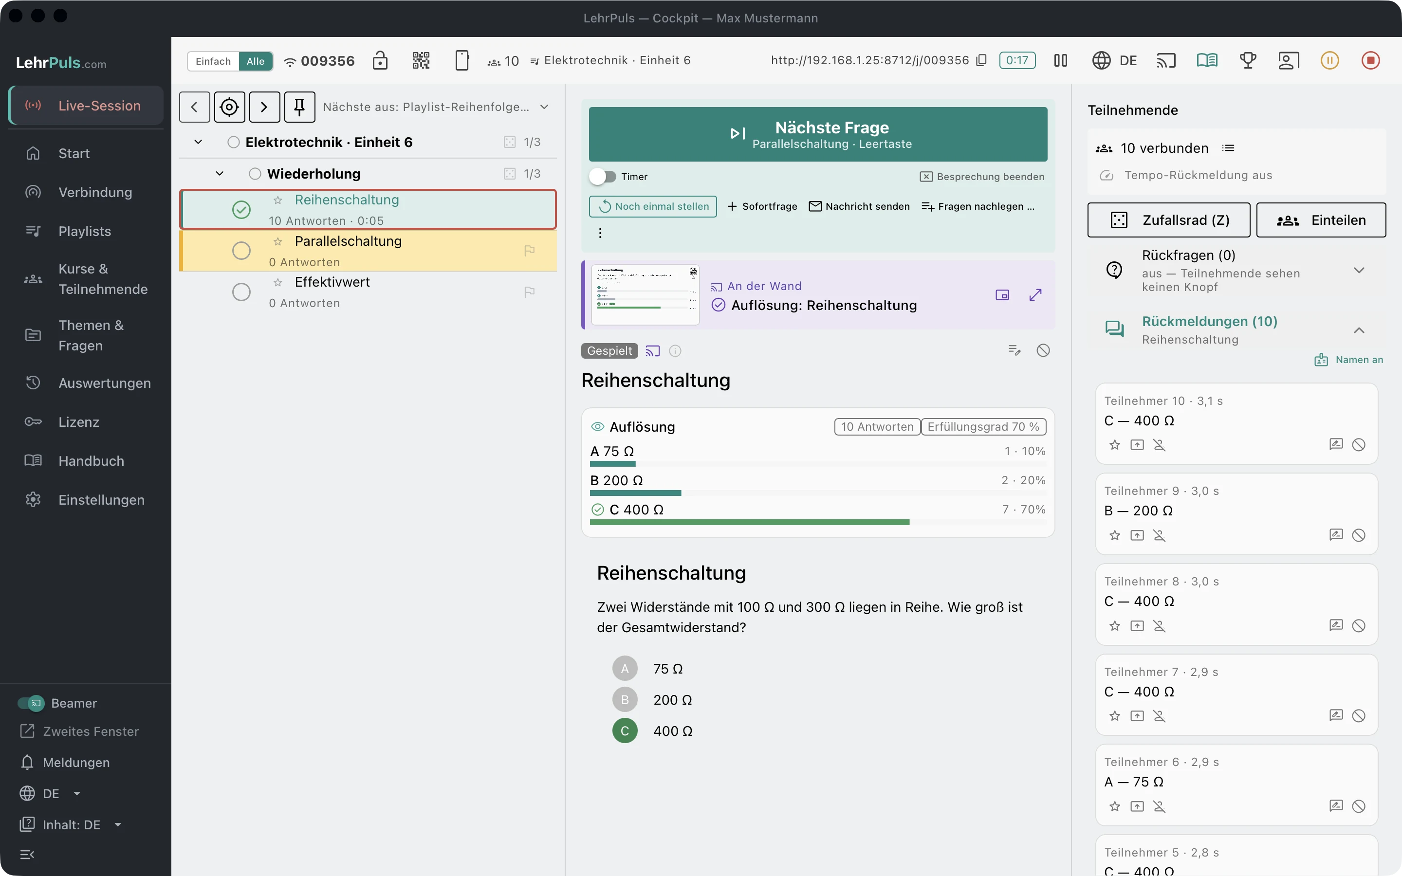Open Playlists in the sidebar
This screenshot has width=1402, height=876.
click(x=86, y=231)
